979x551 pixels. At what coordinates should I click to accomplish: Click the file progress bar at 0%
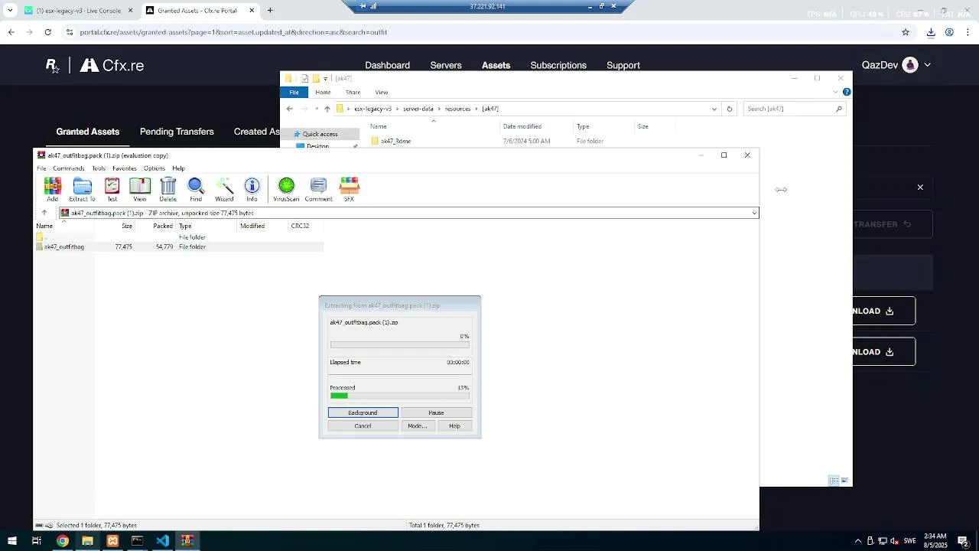(399, 344)
